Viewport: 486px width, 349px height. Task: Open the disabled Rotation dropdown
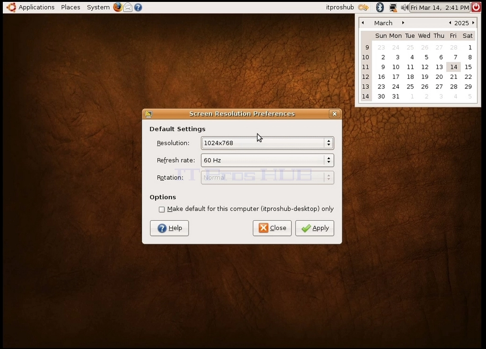coord(267,178)
